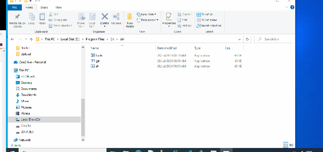Click the History ribbon button
The image size is (323, 152).
click(x=185, y=25)
